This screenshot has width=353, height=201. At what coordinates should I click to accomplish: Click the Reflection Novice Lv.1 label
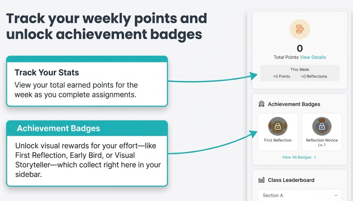click(x=322, y=142)
